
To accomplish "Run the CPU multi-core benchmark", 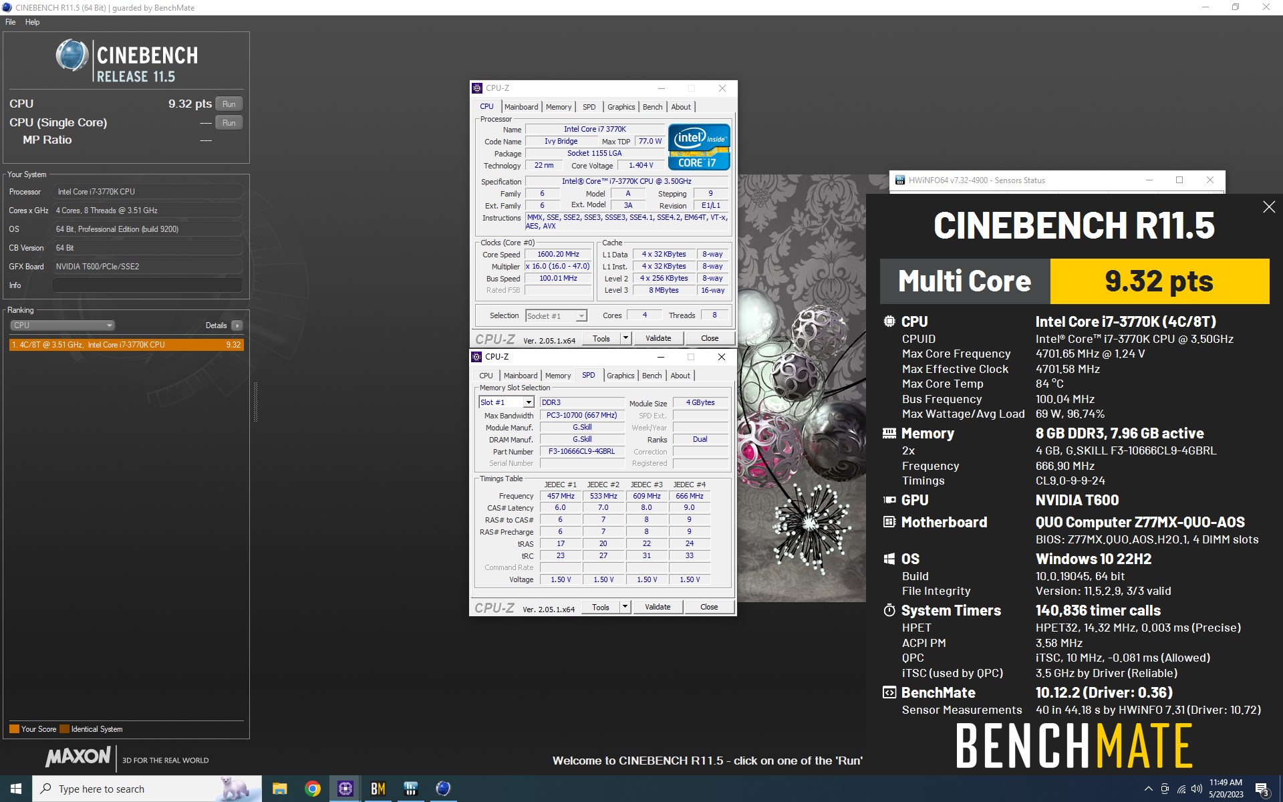I will tap(229, 104).
